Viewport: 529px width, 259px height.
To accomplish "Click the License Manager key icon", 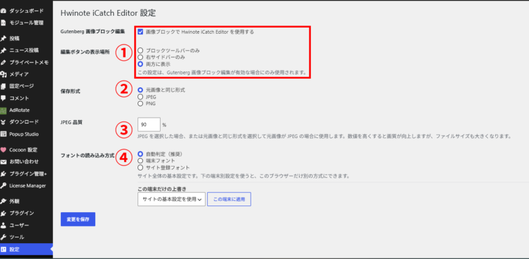I will (x=3, y=186).
